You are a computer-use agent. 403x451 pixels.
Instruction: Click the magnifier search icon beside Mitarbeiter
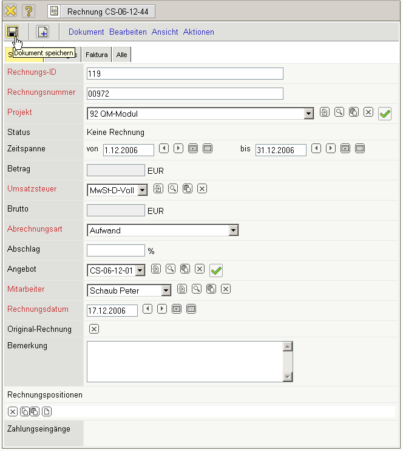(197, 289)
